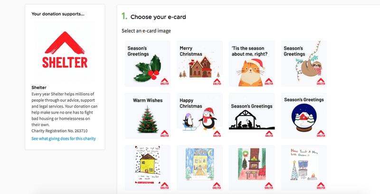Click the Shelter badge on the penguins card
Viewport: 380px width, 194px height.
217,133
